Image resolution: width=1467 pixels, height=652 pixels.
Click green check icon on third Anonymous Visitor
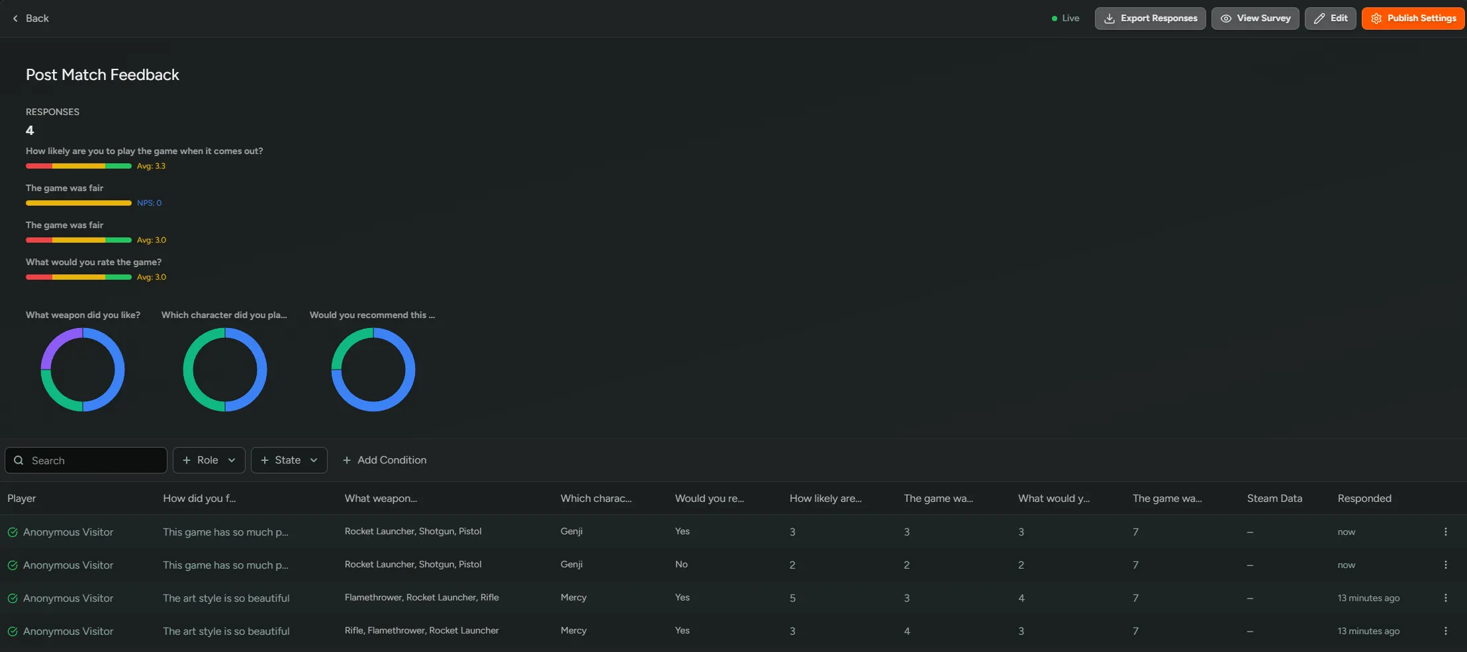(x=13, y=598)
